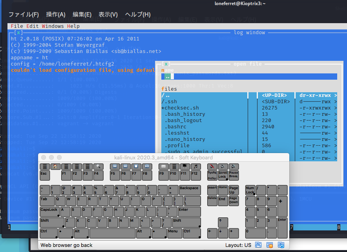Click the Tab key
Viewport: 347px width, 252px height.
tap(47, 201)
